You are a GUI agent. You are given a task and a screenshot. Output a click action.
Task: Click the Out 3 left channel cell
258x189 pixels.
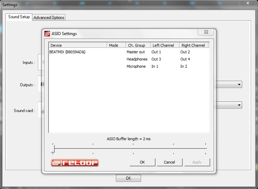tap(156, 59)
